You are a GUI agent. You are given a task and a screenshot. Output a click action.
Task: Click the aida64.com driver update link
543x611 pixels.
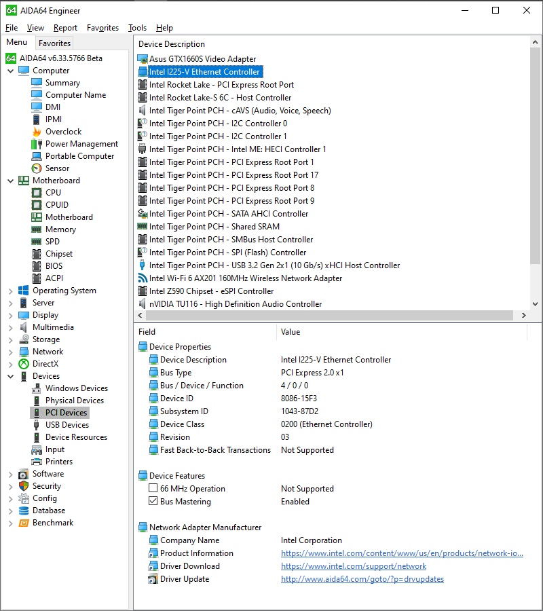(362, 578)
